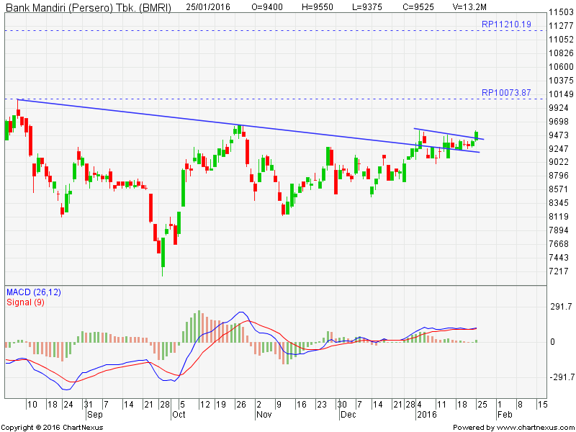Click the open price value O=9400
576x432 pixels.
[267, 7]
